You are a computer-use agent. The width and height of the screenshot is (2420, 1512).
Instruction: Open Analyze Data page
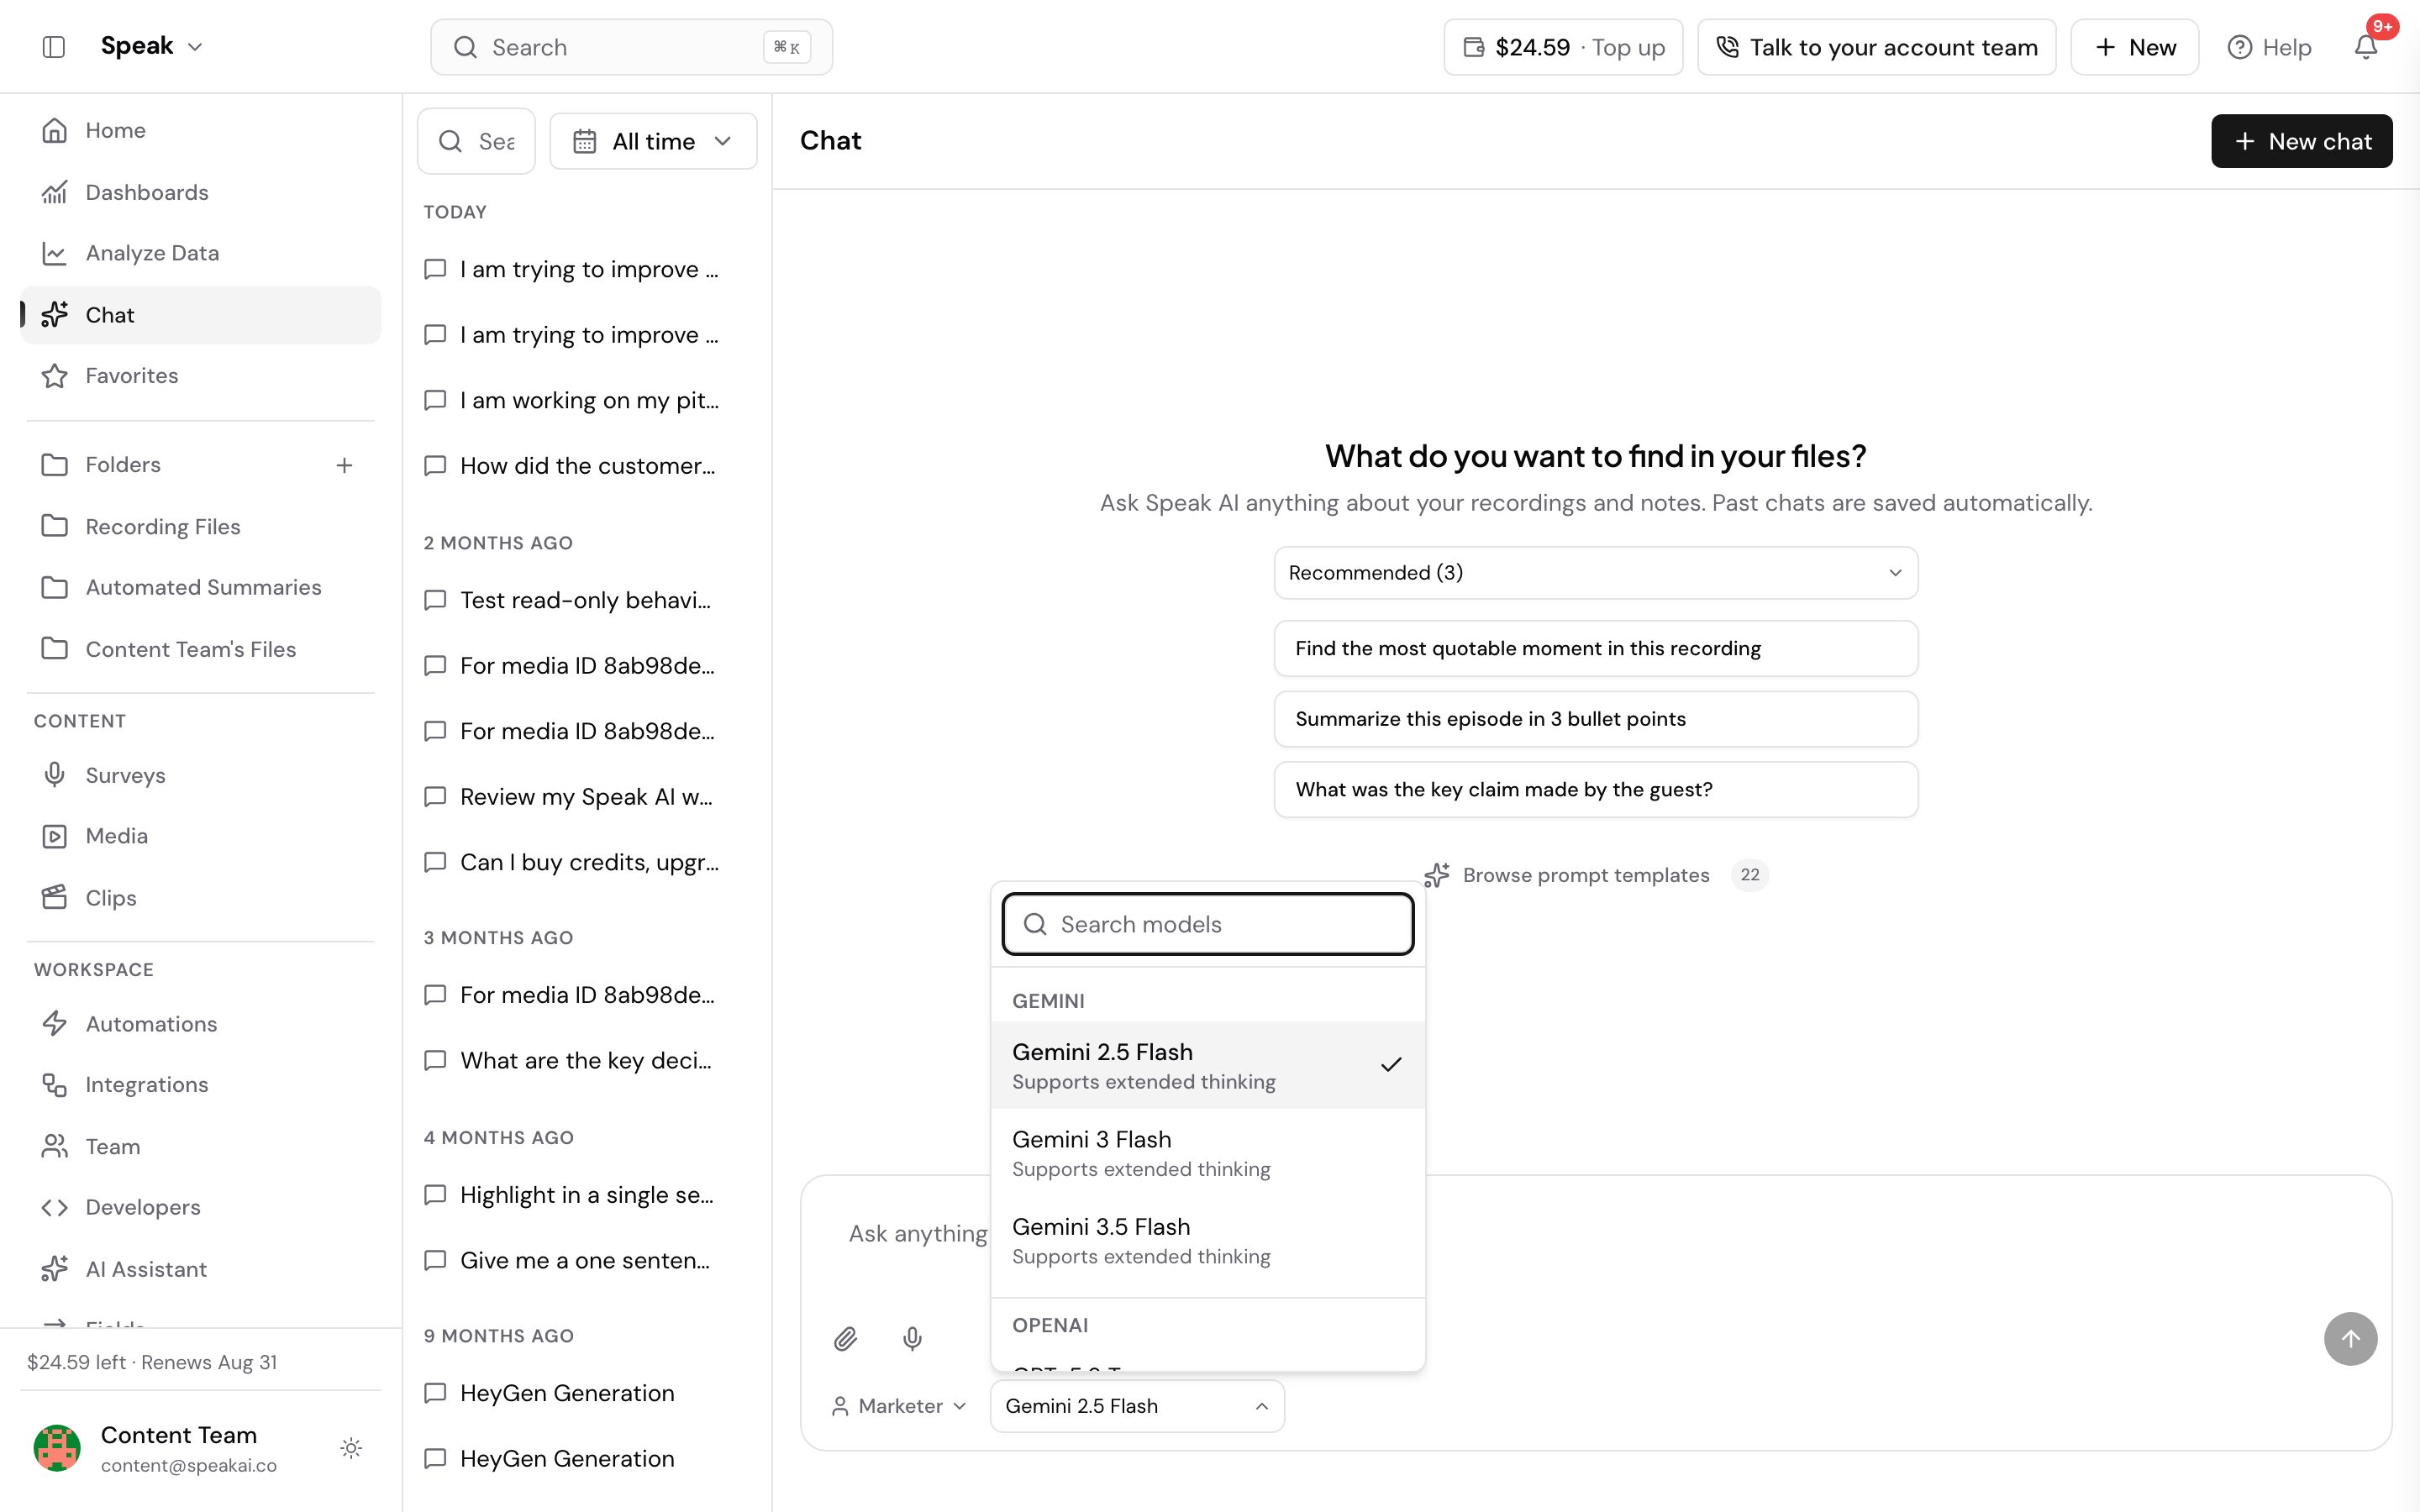(200, 253)
